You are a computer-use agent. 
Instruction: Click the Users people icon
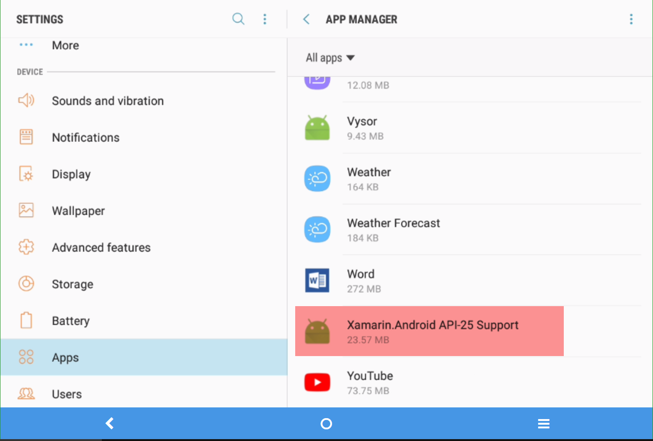(x=26, y=394)
